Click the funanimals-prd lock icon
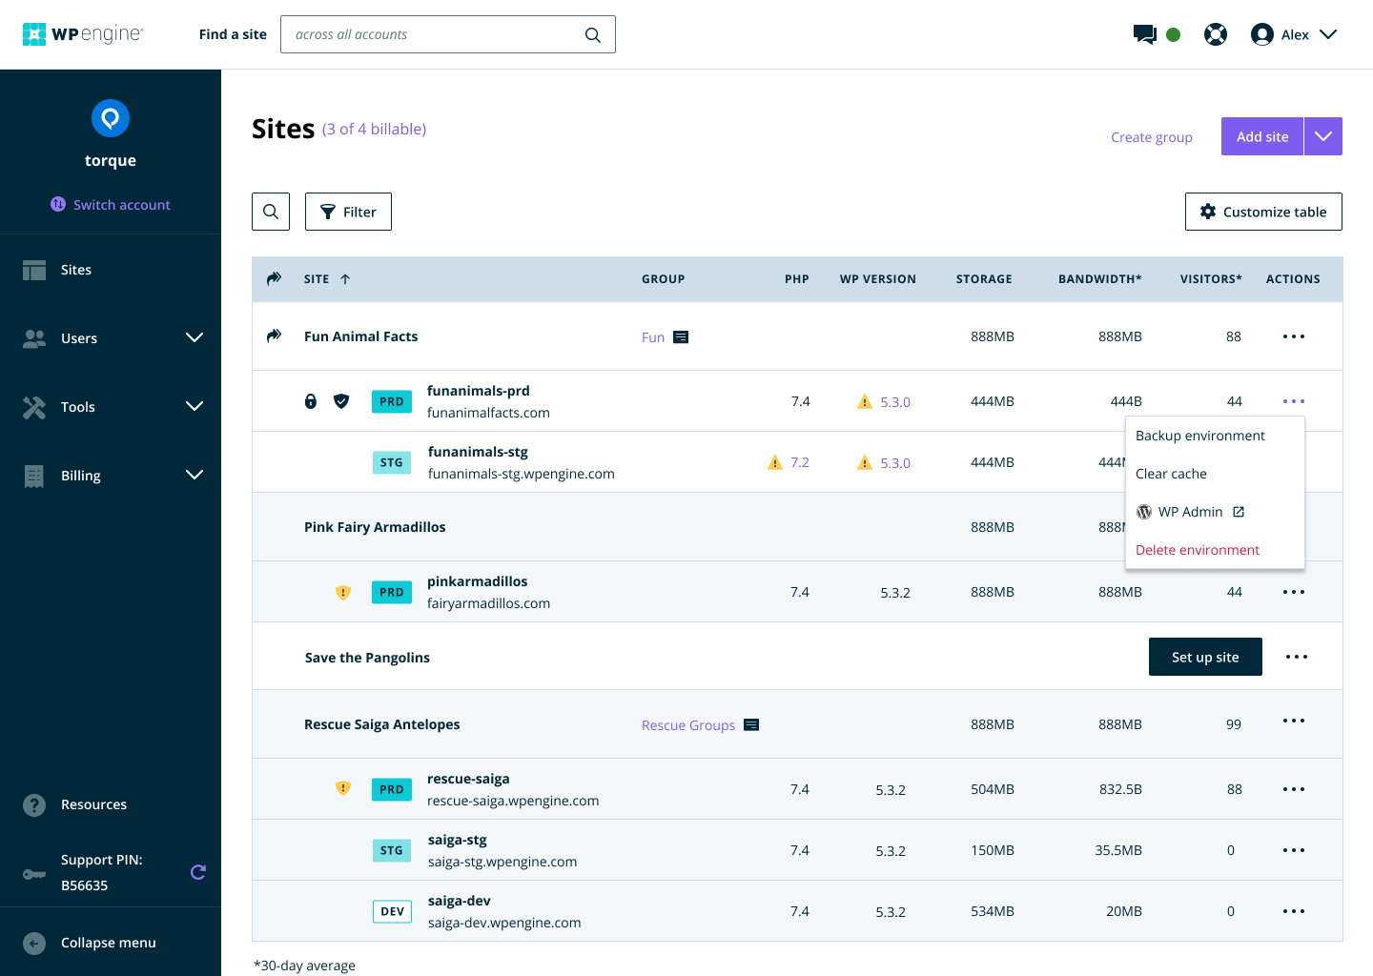The image size is (1373, 976). (x=310, y=401)
